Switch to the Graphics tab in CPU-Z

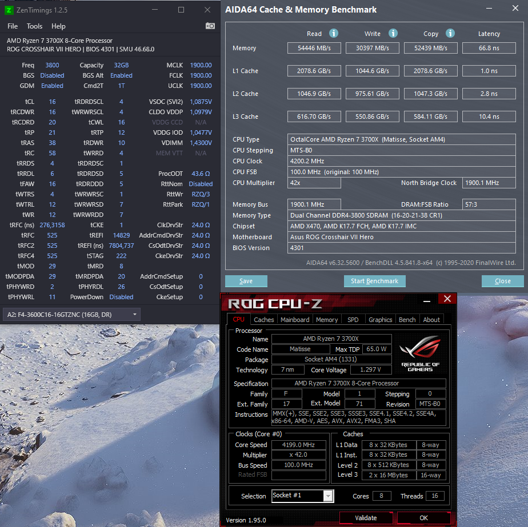pyautogui.click(x=380, y=320)
